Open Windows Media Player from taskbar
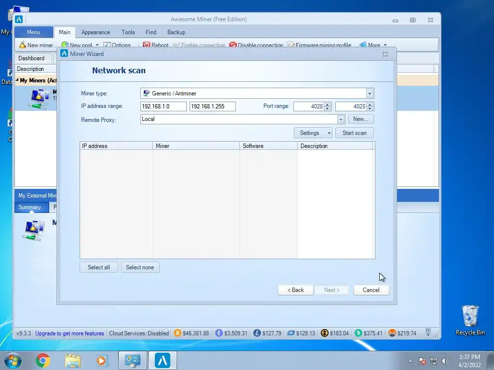The image size is (494, 370). (x=102, y=360)
